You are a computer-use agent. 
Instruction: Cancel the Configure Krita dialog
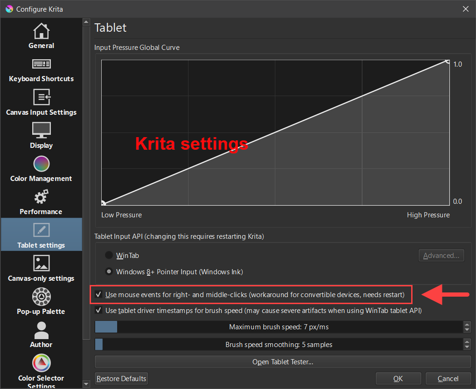click(x=448, y=378)
